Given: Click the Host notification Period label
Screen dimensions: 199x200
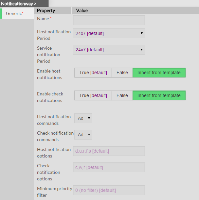Looking at the screenshot, I should 54,35.
